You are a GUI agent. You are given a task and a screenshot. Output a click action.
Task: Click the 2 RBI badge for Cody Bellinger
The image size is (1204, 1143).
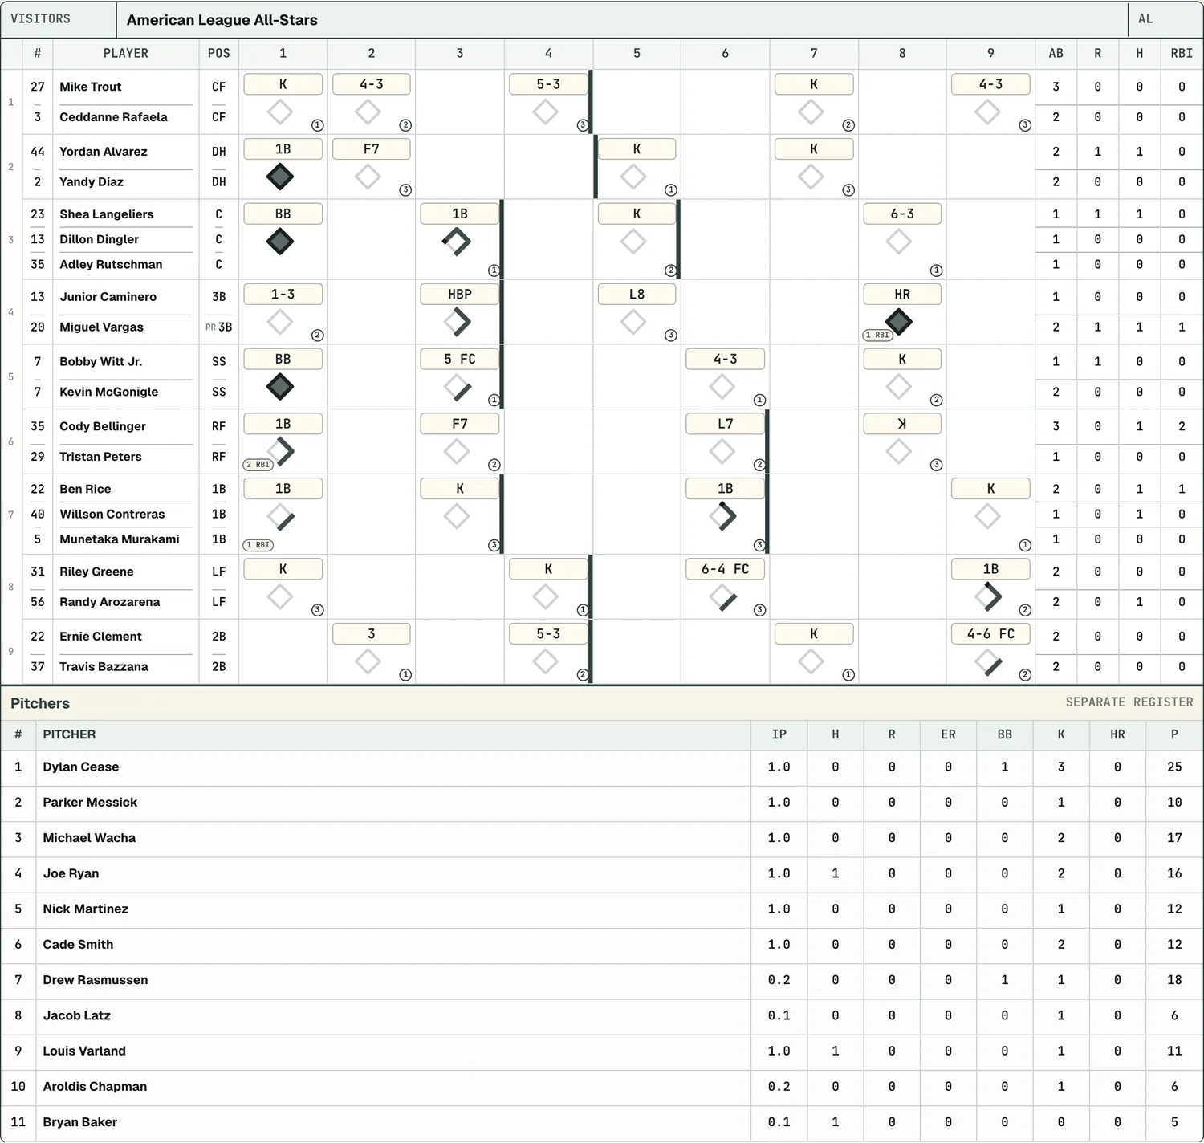point(258,465)
